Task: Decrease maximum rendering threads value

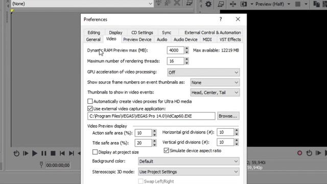Action: (186, 63)
